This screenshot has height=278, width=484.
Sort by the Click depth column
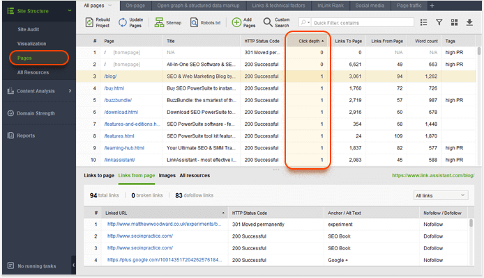click(309, 41)
